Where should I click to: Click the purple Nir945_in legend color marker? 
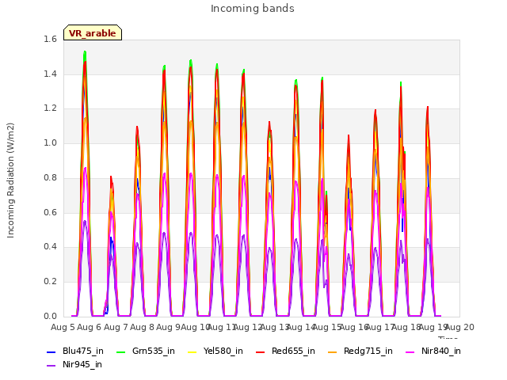pyautogui.click(x=51, y=366)
